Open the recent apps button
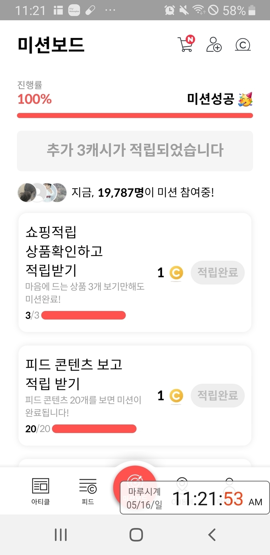This screenshot has height=555, width=270. pyautogui.click(x=61, y=535)
